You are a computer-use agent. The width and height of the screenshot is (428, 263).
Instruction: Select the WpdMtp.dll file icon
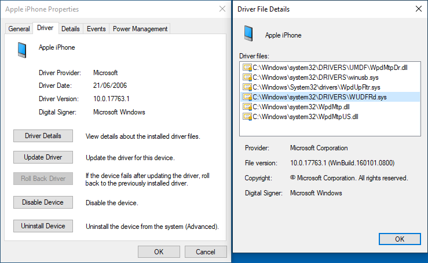247,107
